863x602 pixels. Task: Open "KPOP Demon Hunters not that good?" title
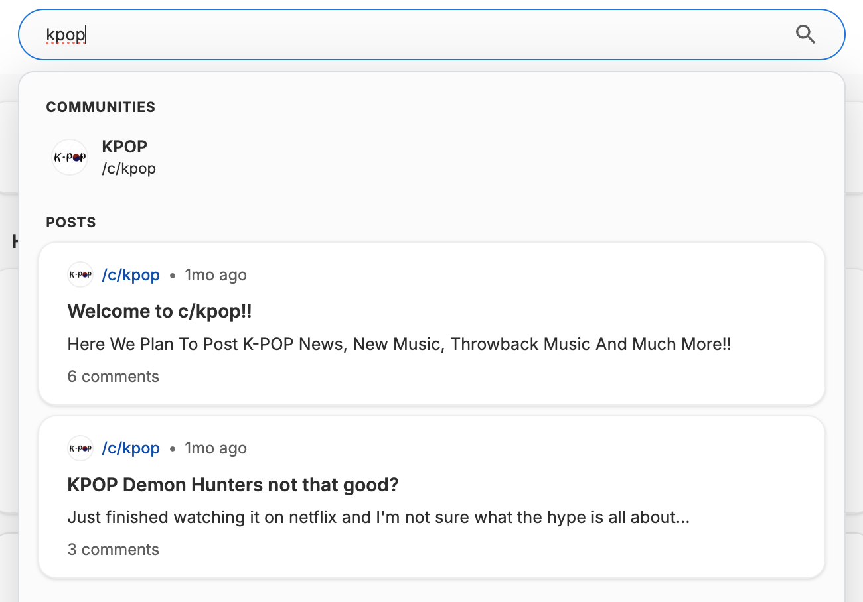click(x=233, y=485)
